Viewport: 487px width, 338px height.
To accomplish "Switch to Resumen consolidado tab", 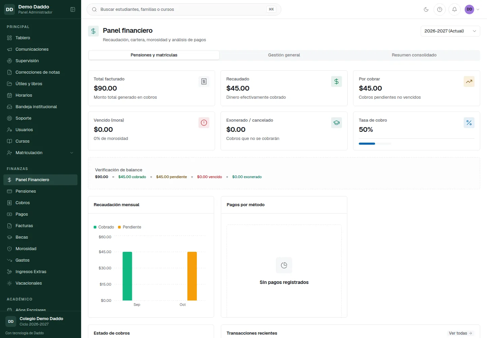I will (414, 55).
